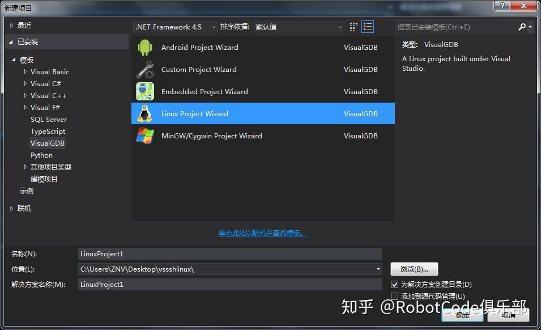Open the .NET Framework 4.5 dropdown
The image size is (541, 330).
click(x=214, y=27)
